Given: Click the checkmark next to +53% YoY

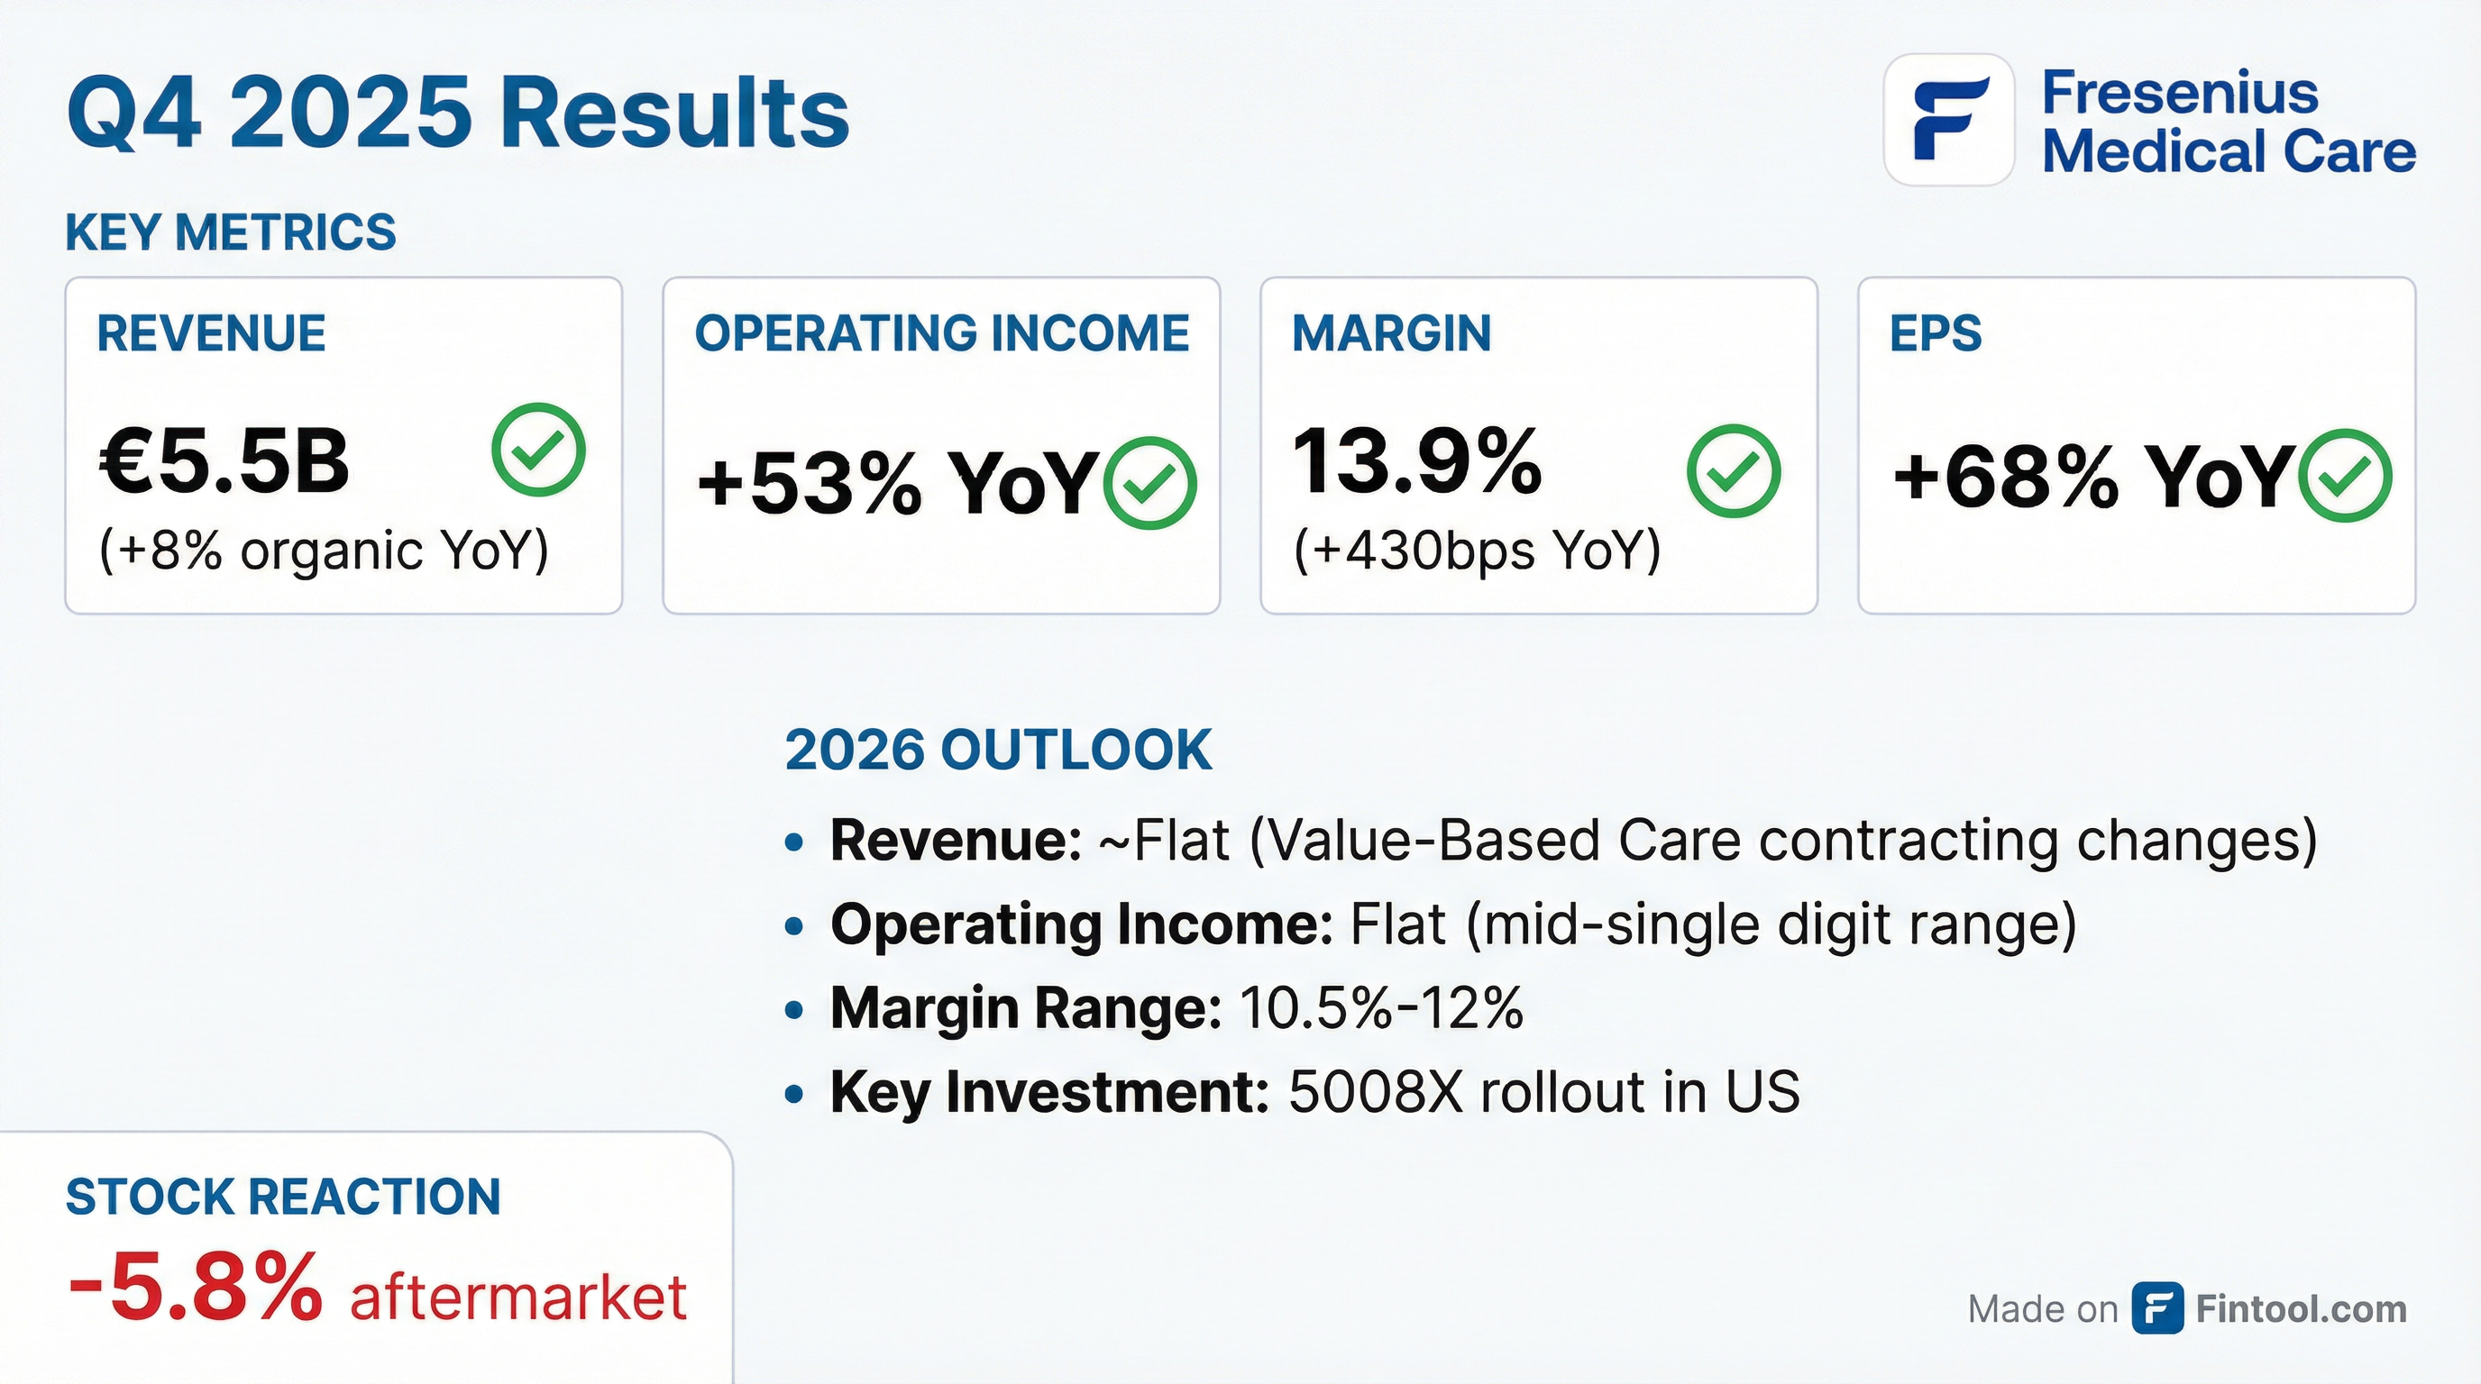Looking at the screenshot, I should 1149,483.
